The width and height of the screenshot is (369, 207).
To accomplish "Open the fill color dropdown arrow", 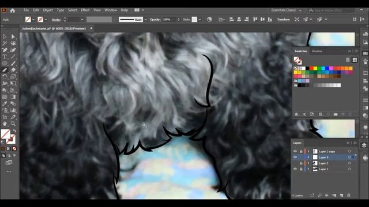I will point(33,20).
